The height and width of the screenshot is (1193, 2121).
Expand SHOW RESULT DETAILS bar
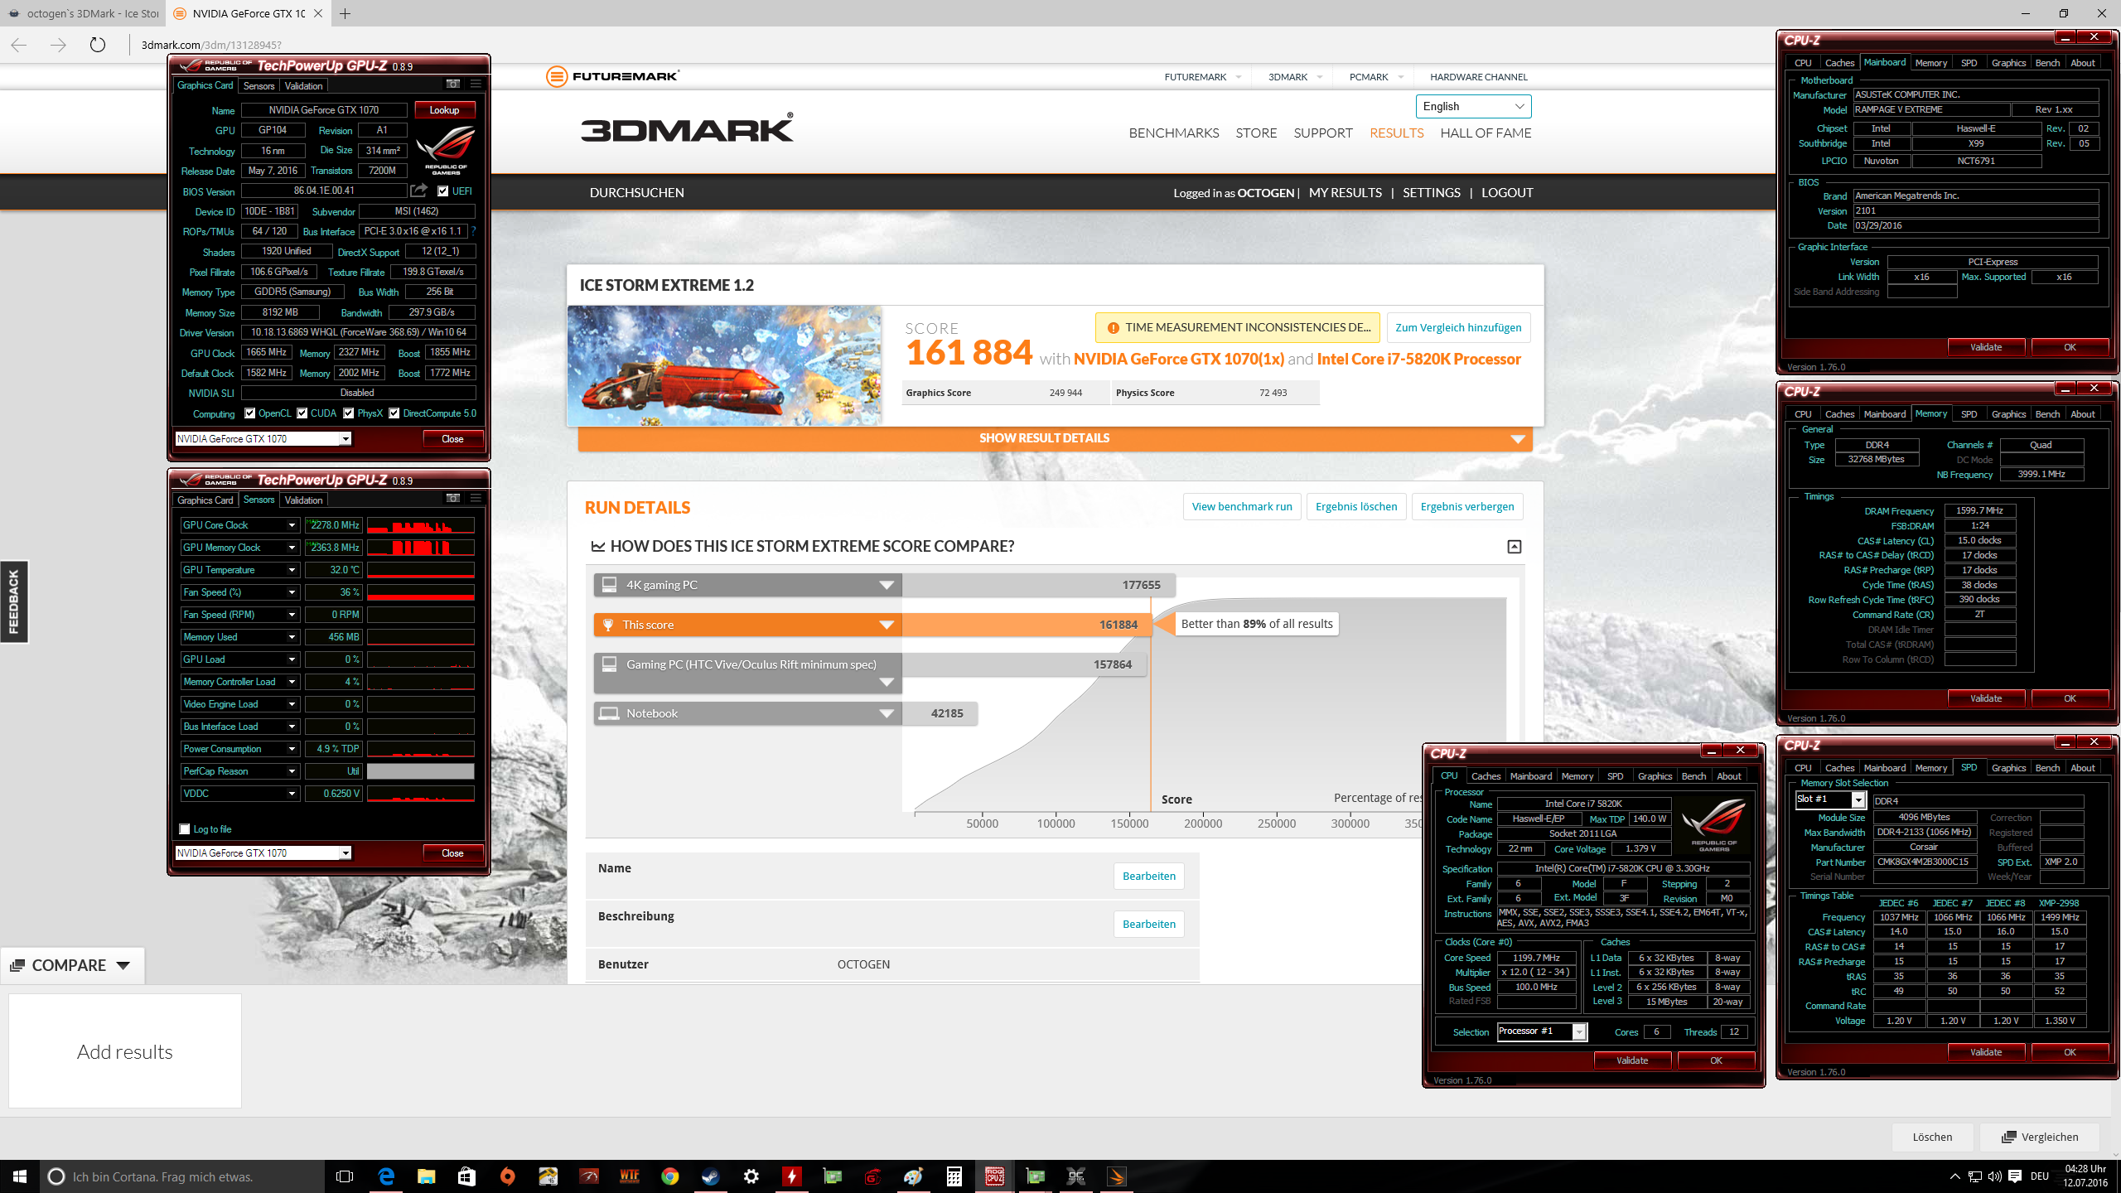[x=1055, y=438]
